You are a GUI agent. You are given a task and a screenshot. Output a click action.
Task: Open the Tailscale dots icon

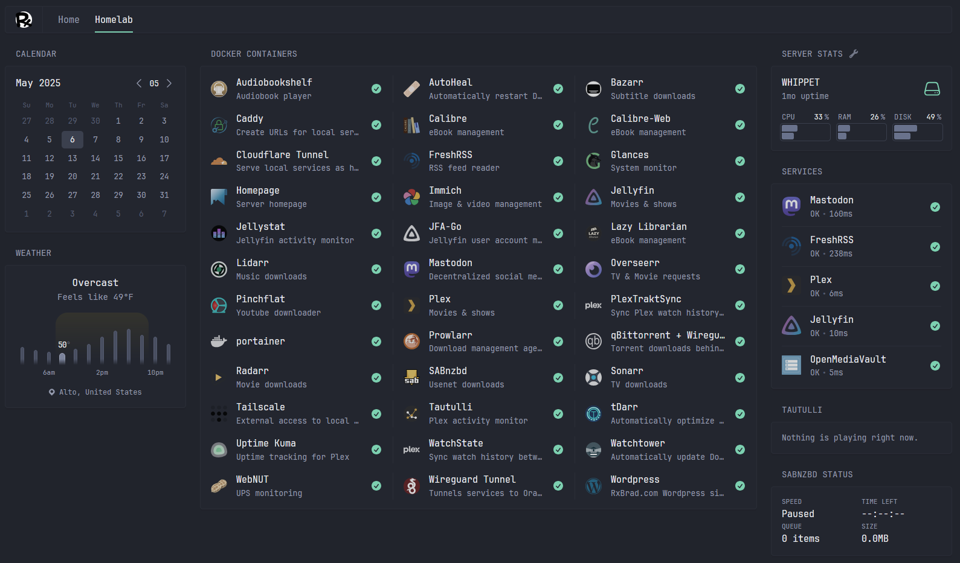219,414
